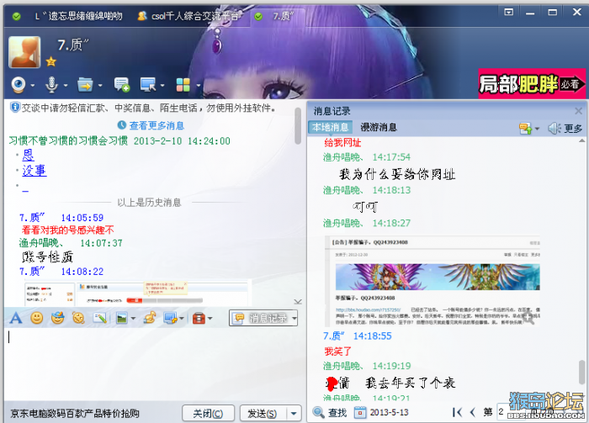Click the chat area scrollbar thumb
This screenshot has height=423, width=589.
[x=298, y=126]
